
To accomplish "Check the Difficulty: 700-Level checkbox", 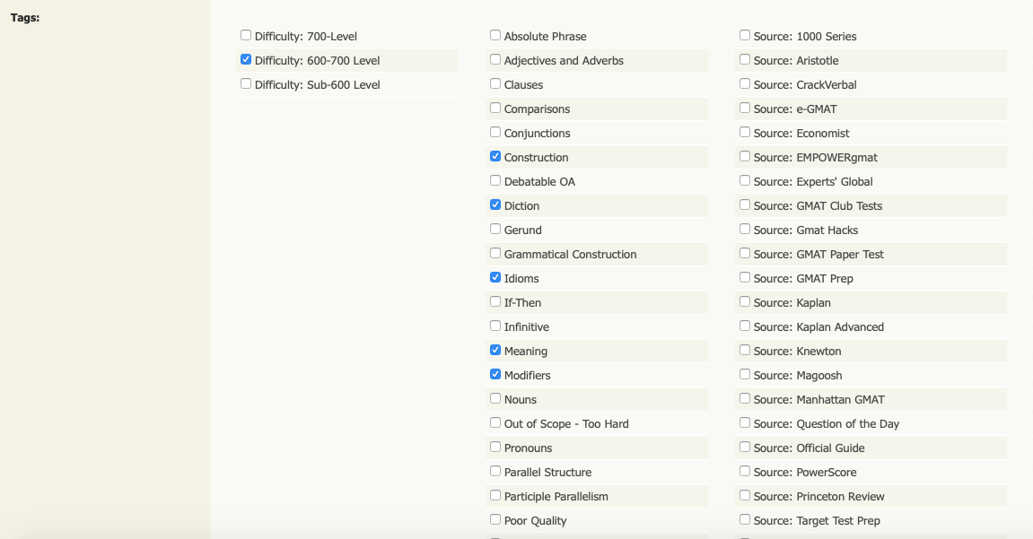I will pyautogui.click(x=246, y=36).
